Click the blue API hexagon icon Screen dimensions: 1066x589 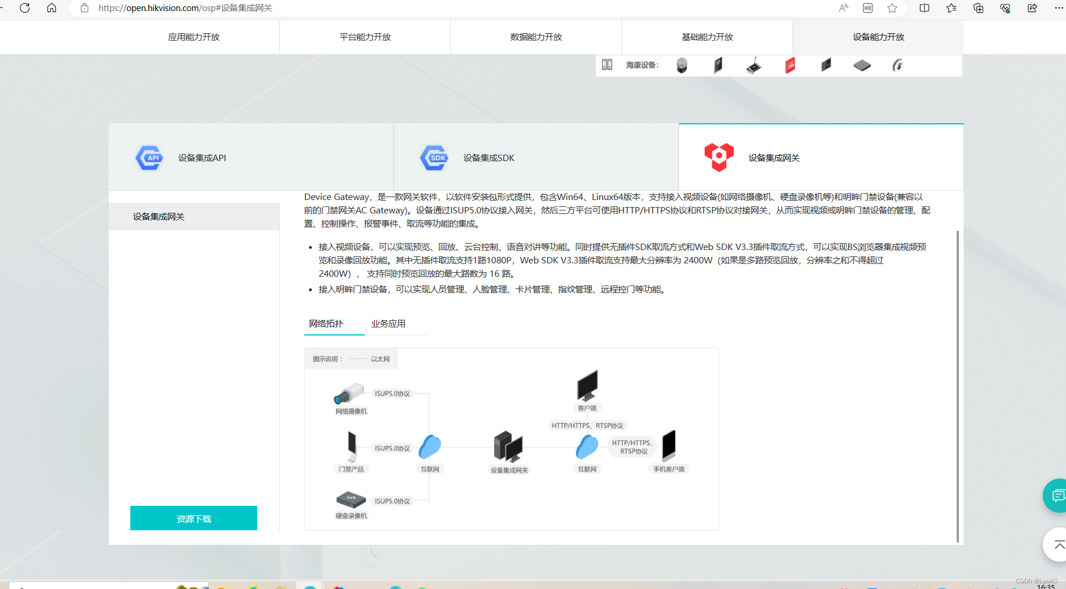tap(149, 158)
